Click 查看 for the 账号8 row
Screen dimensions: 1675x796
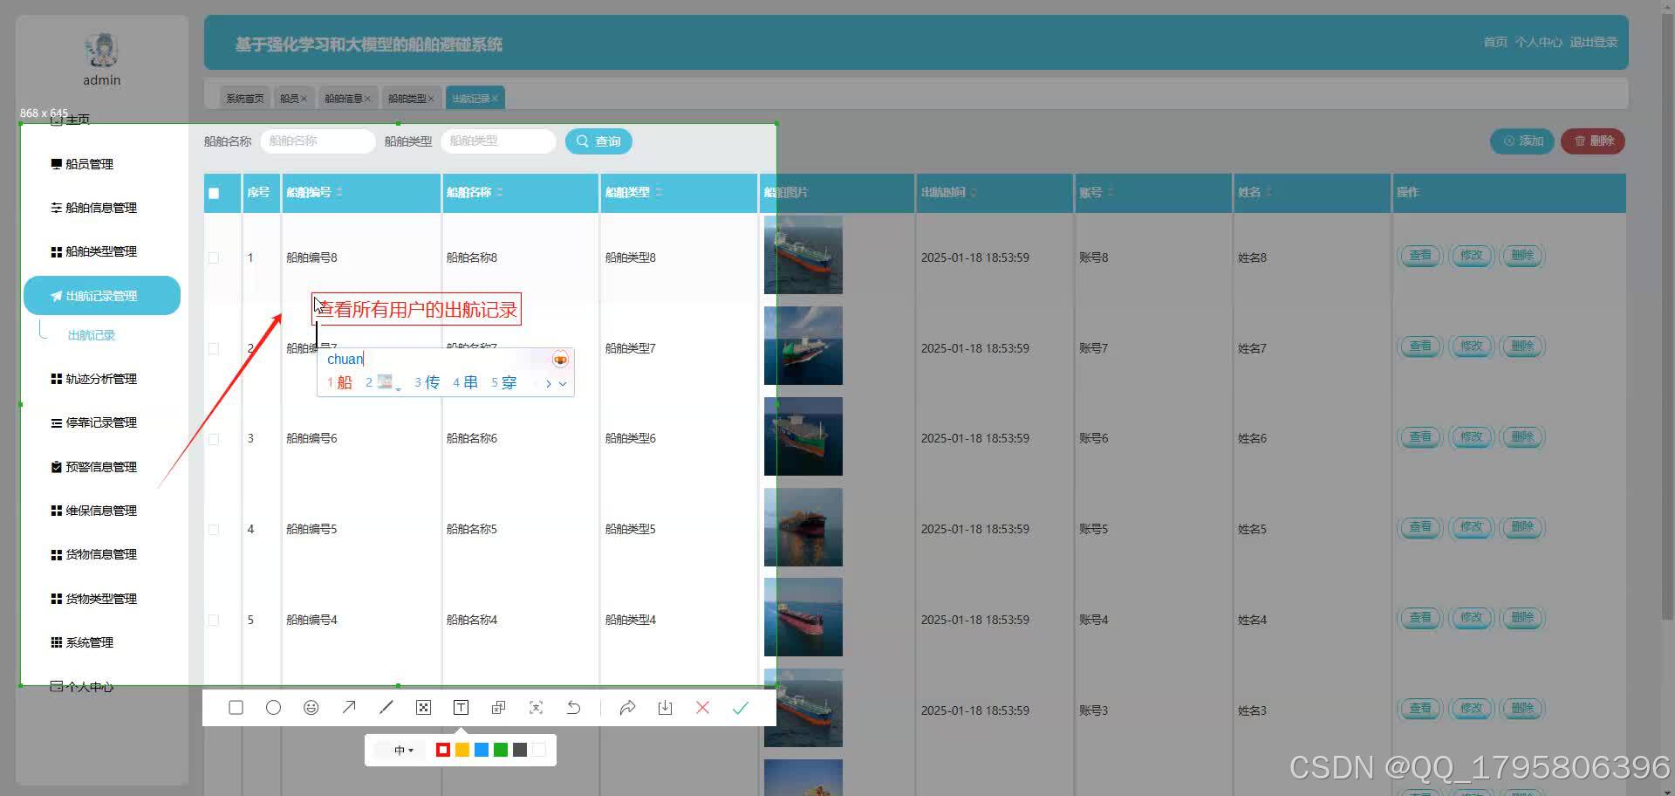1420,256
